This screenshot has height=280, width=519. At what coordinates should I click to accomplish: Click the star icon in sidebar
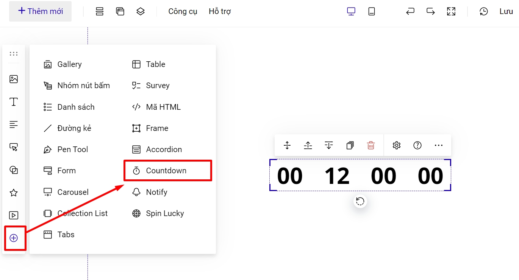click(14, 193)
